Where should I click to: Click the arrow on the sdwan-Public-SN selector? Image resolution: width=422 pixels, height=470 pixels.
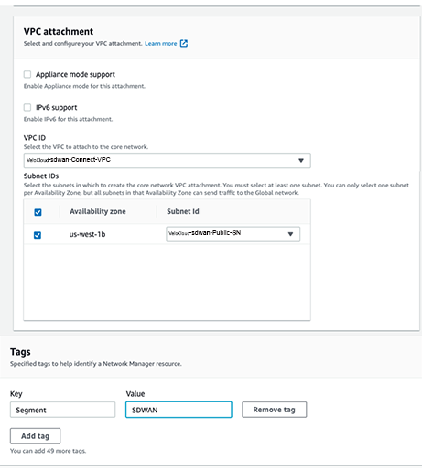pyautogui.click(x=290, y=234)
